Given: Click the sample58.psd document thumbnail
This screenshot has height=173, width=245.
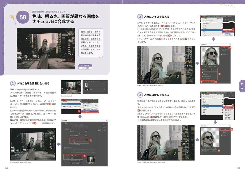Looking at the screenshot, I should tap(71, 87).
